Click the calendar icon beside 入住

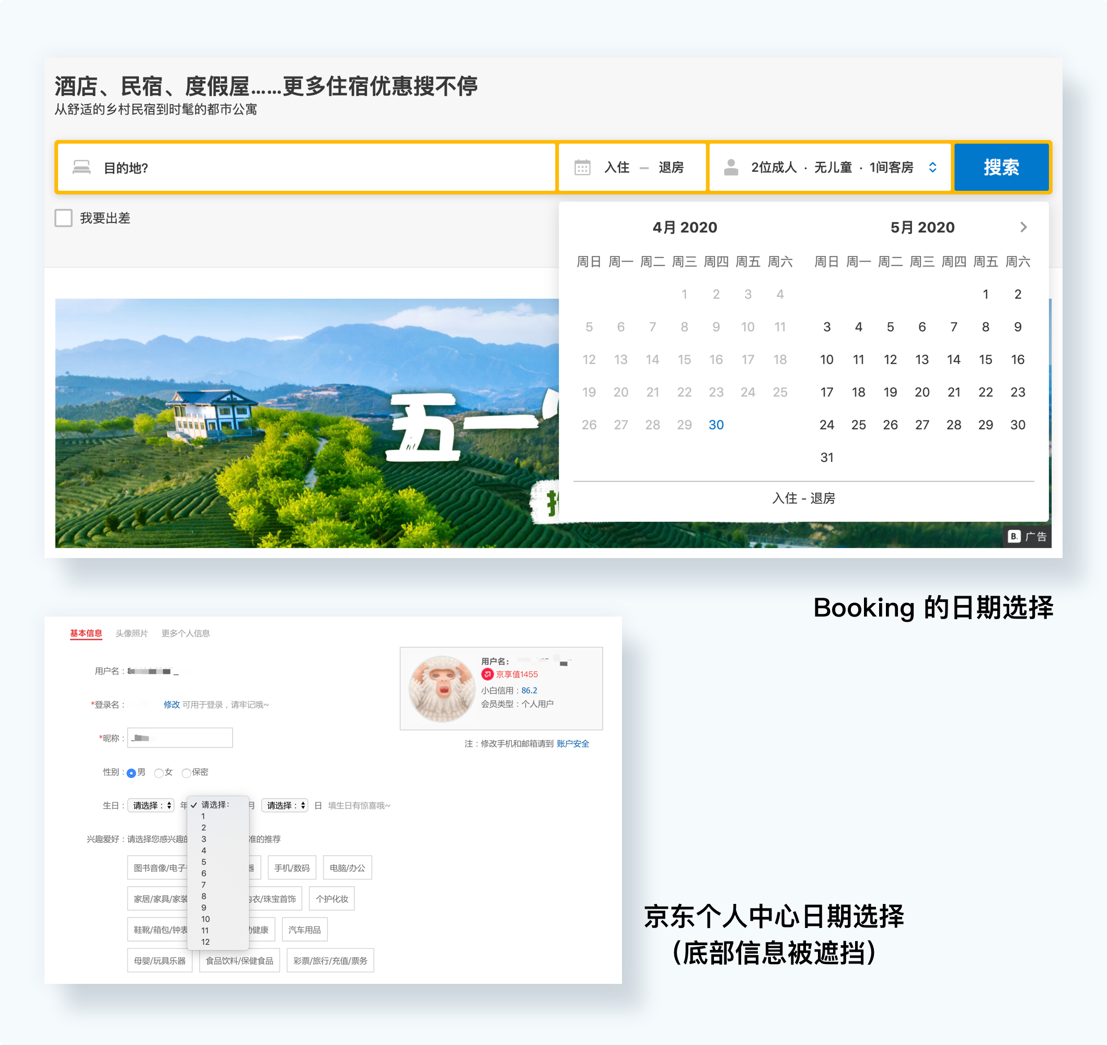click(x=582, y=167)
